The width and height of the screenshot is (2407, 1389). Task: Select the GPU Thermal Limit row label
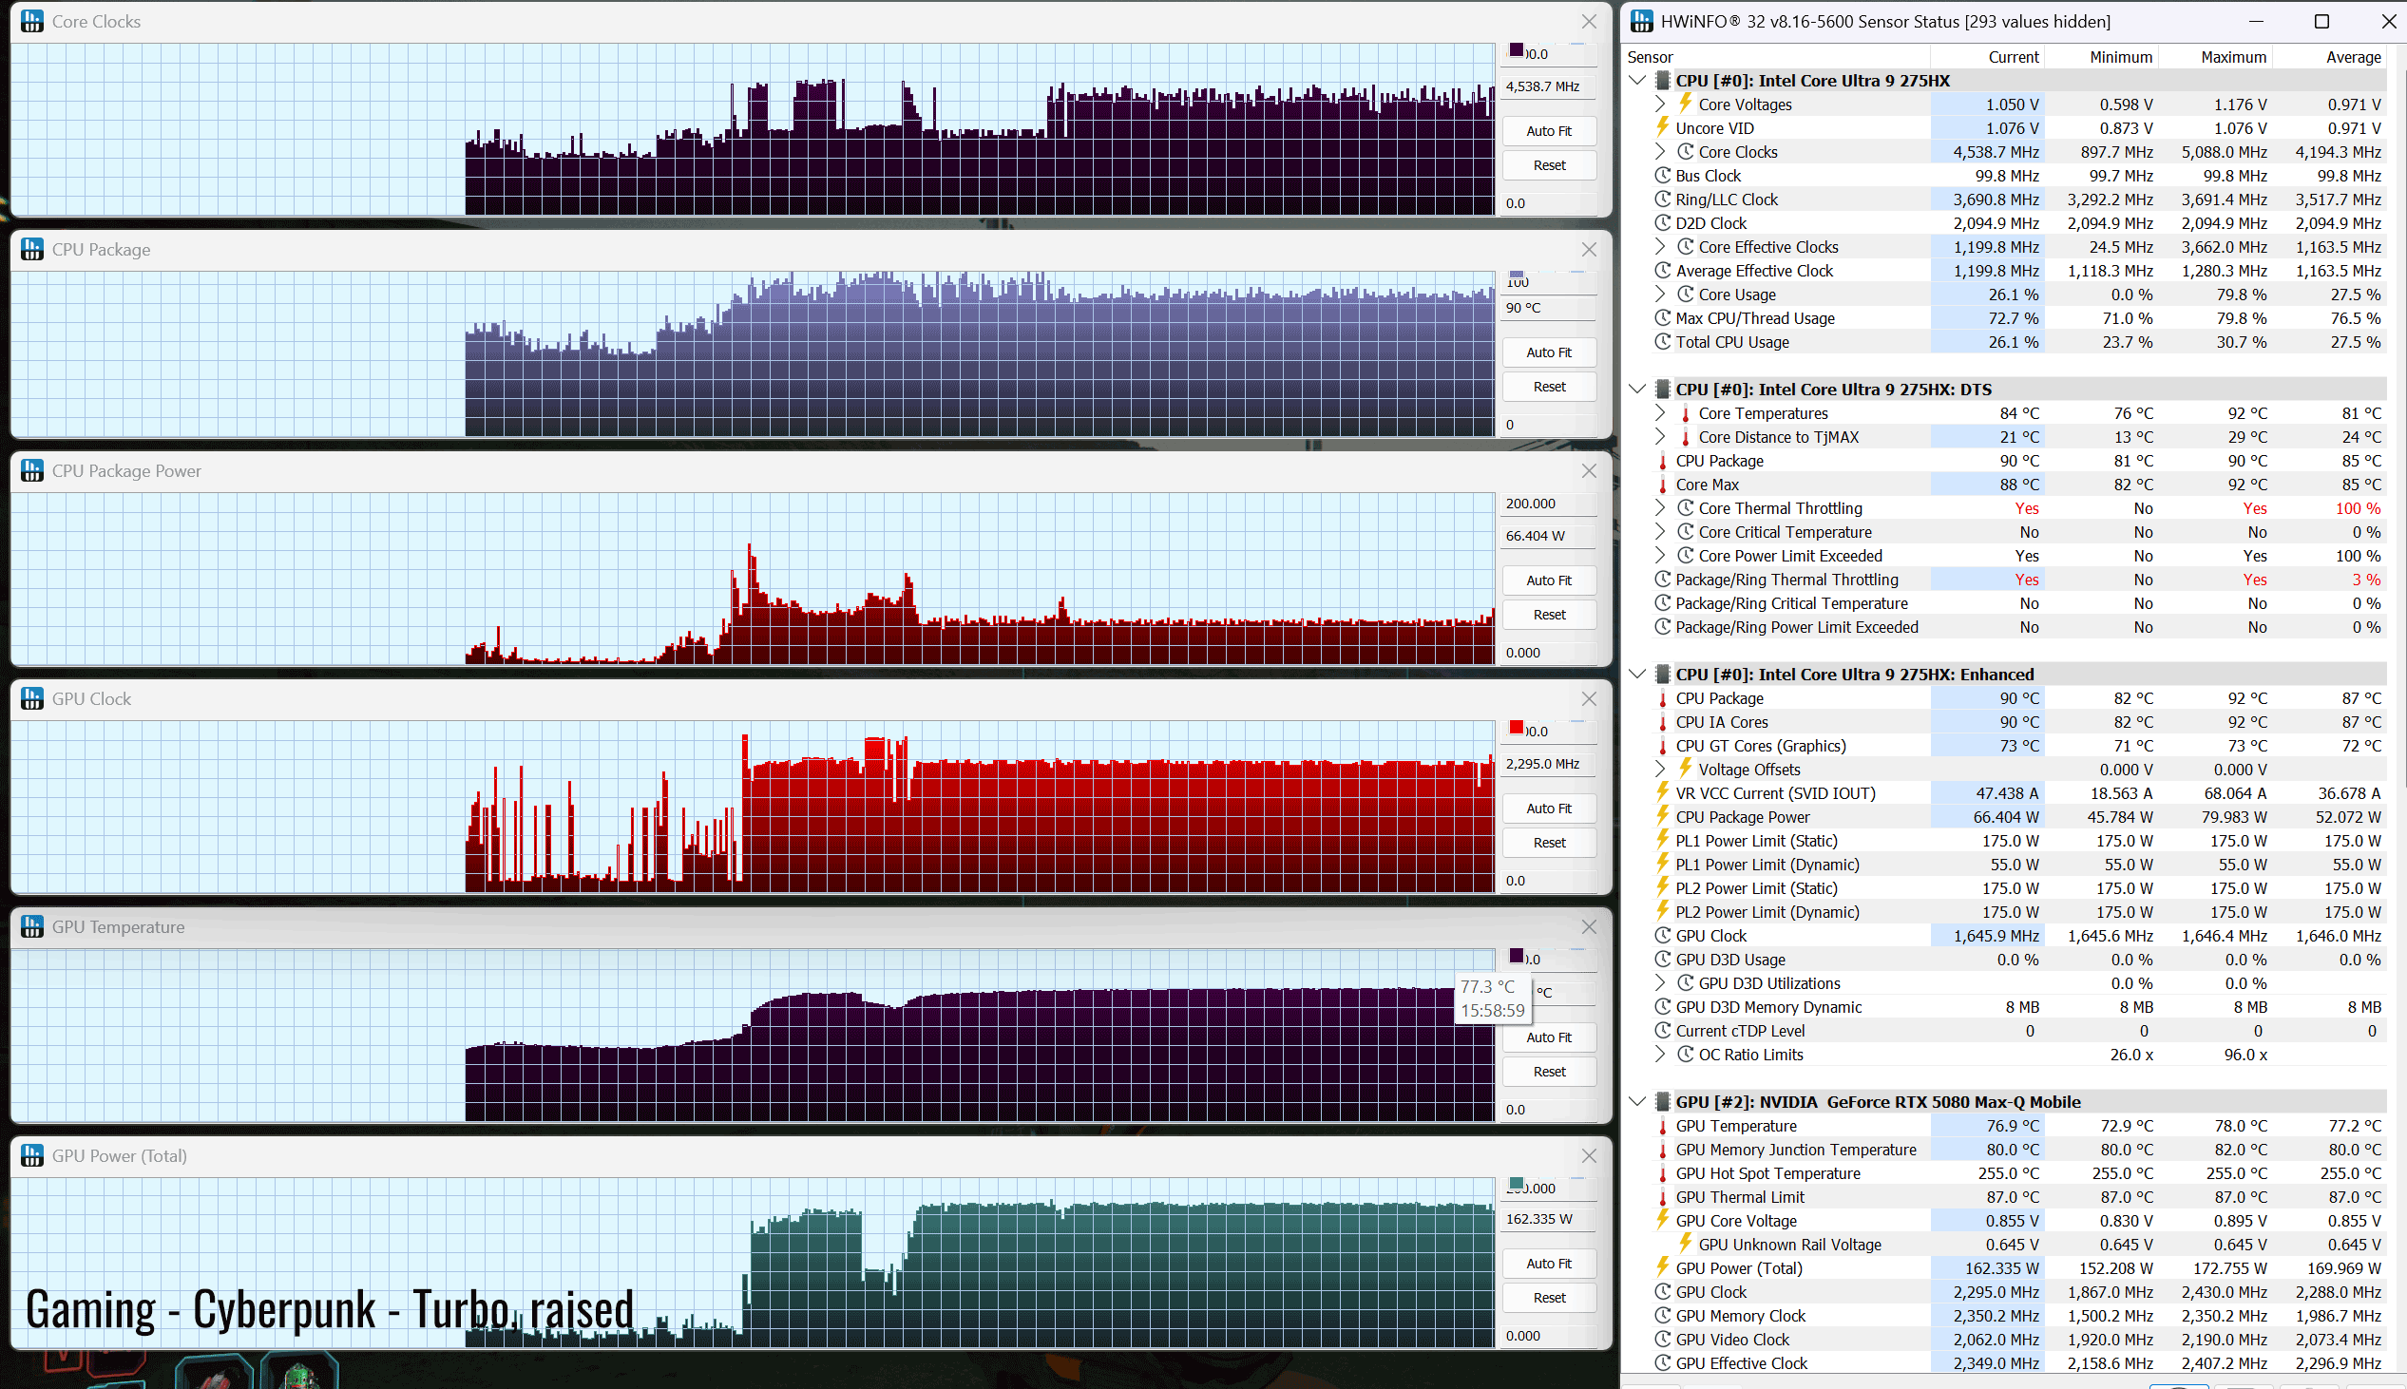[x=1739, y=1197]
